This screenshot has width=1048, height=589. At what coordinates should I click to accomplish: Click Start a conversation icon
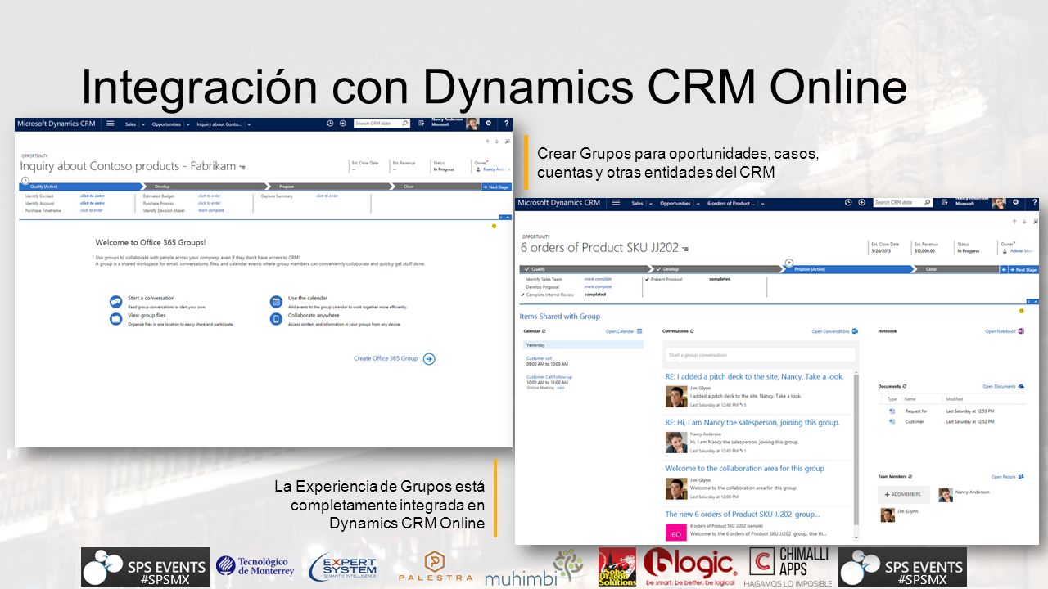[115, 302]
